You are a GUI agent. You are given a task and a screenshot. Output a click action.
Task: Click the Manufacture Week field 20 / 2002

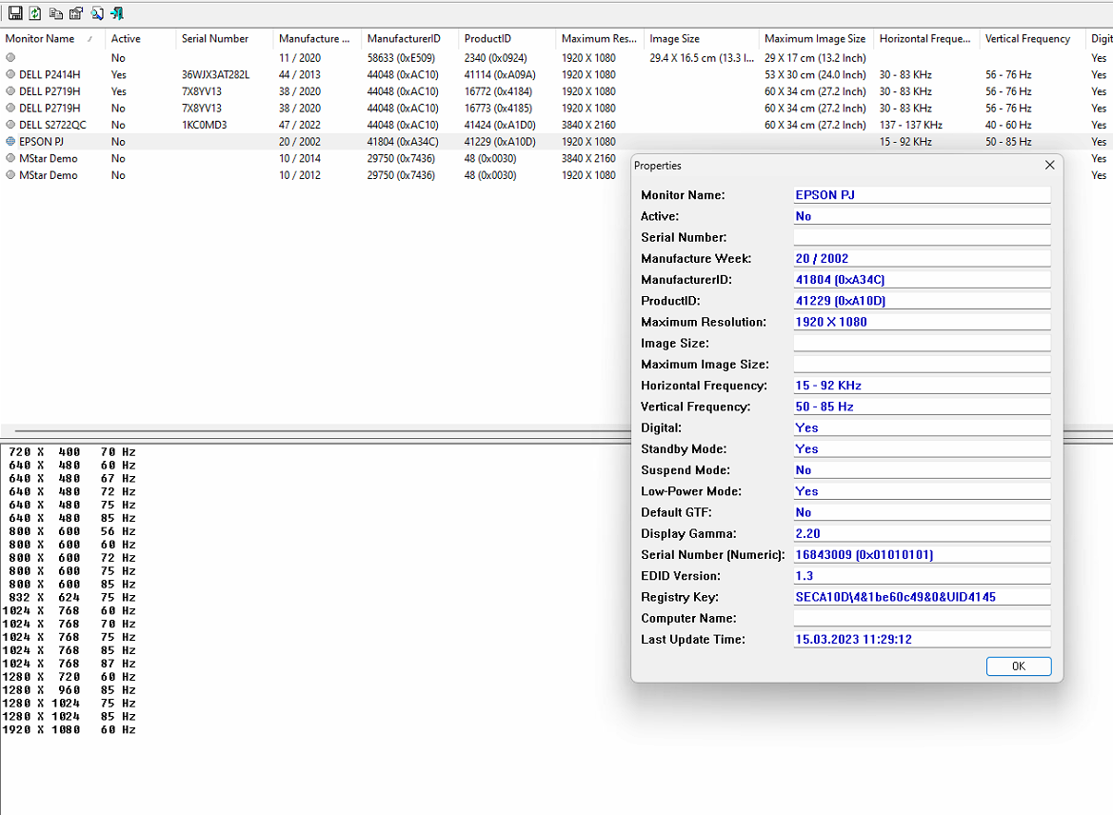[922, 258]
